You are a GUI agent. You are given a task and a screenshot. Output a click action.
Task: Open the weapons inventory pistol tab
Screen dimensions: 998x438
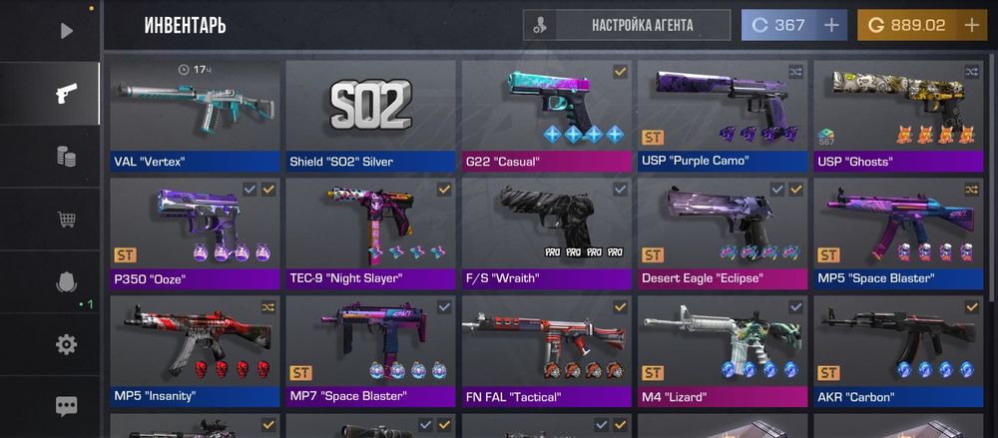point(66,93)
